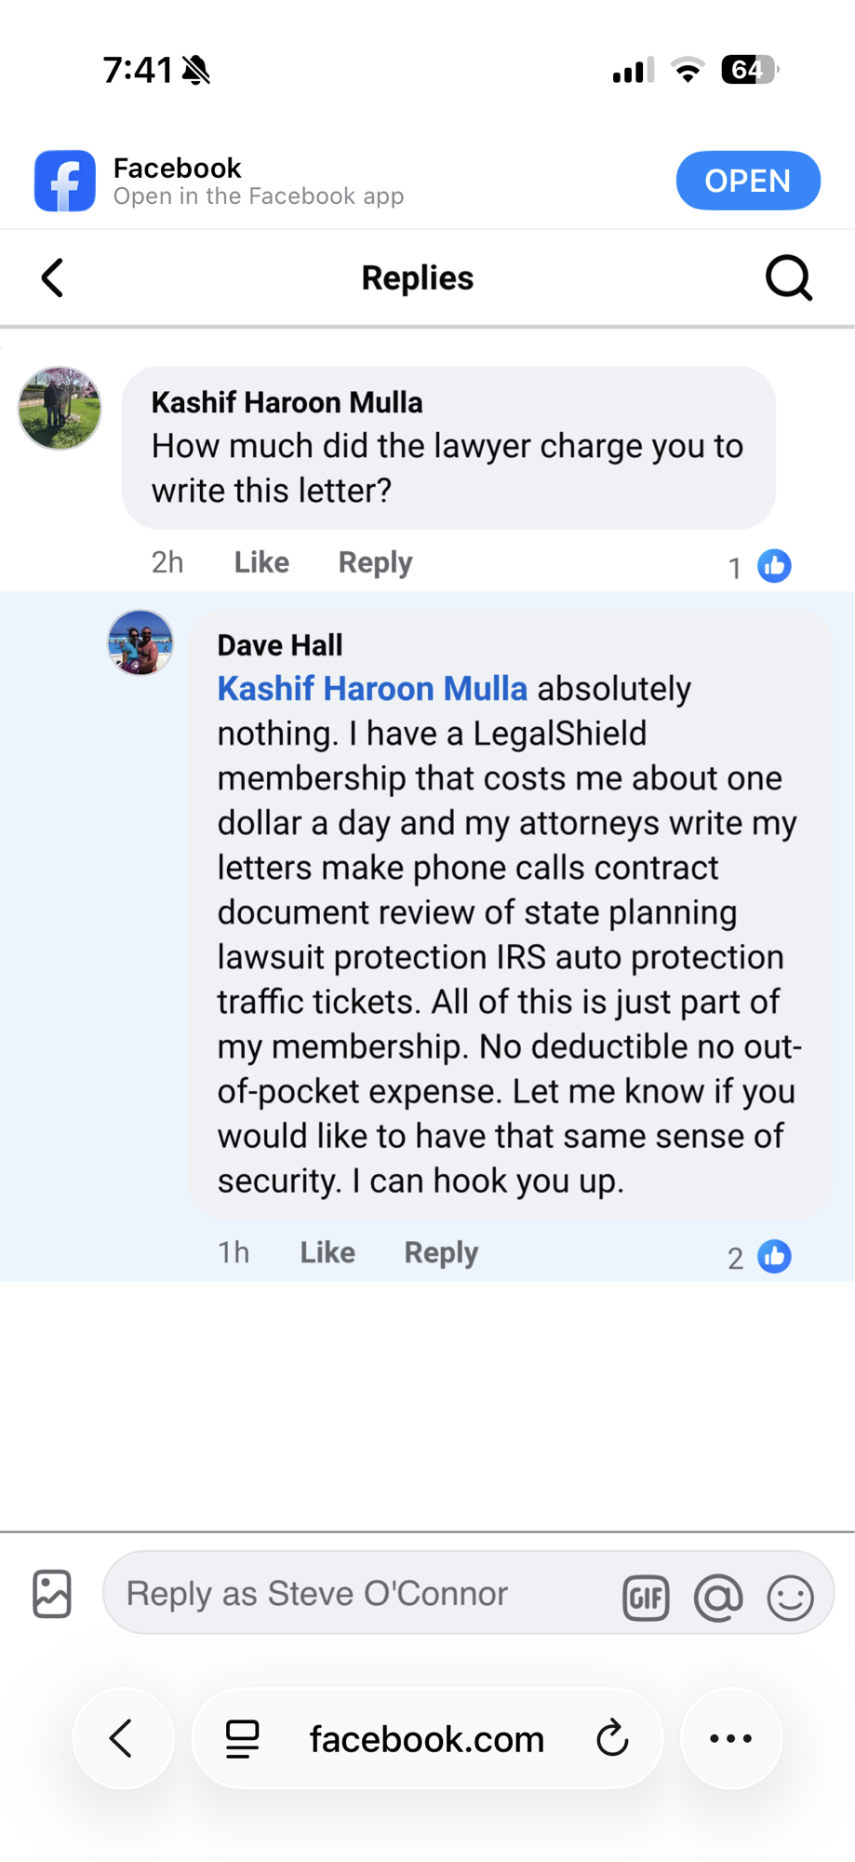
Task: Open search with the magnifier icon
Action: 788,277
